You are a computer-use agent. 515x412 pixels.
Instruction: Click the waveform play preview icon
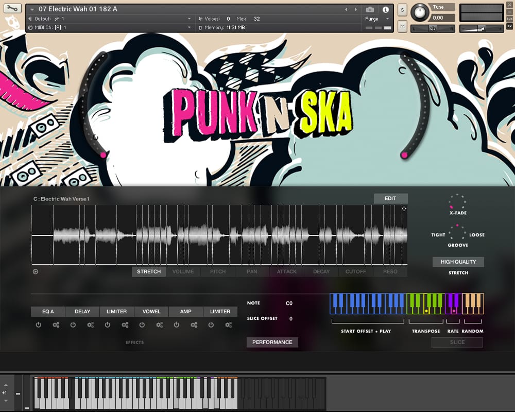coord(36,271)
